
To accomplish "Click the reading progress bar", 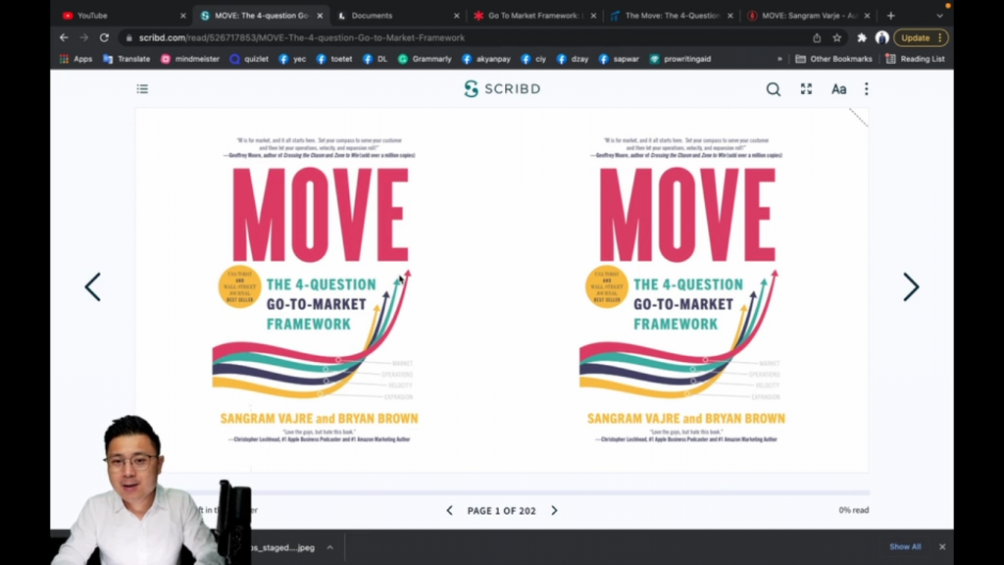I will tap(501, 492).
